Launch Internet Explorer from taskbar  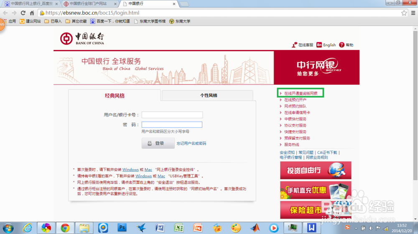(27, 228)
